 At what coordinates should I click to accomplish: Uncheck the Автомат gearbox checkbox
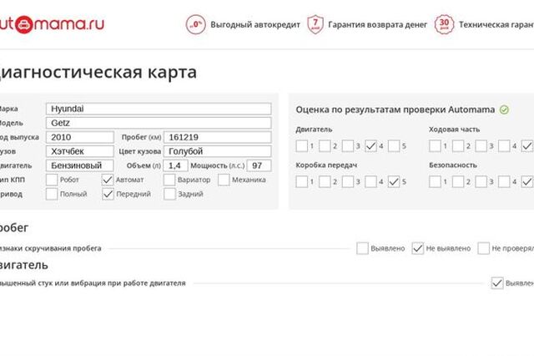(108, 180)
